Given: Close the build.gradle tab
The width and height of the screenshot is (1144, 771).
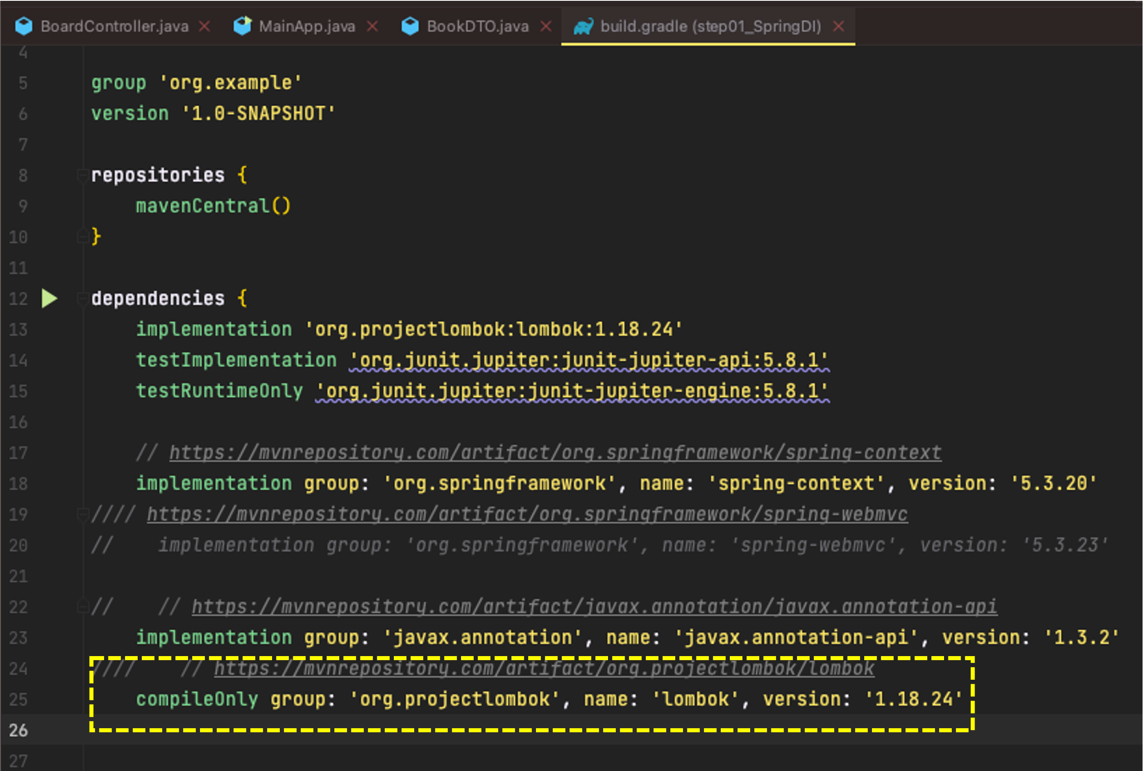Looking at the screenshot, I should click(838, 26).
